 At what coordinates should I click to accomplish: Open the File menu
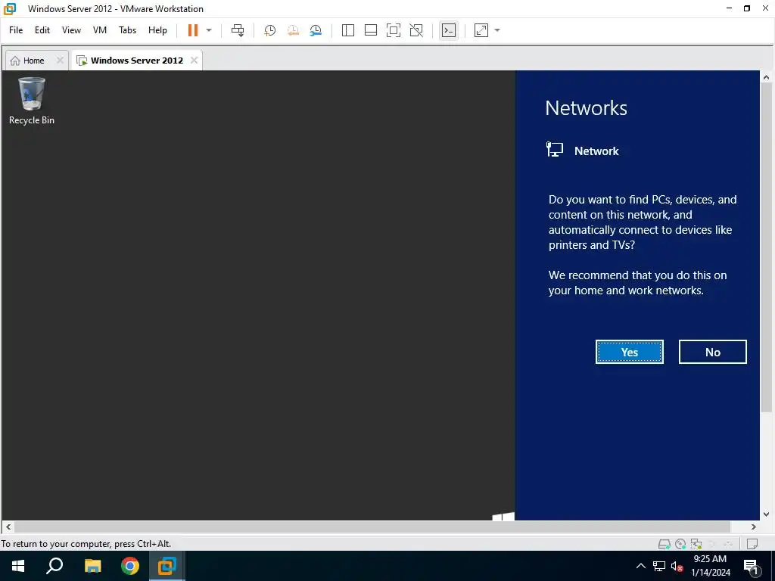tap(16, 30)
